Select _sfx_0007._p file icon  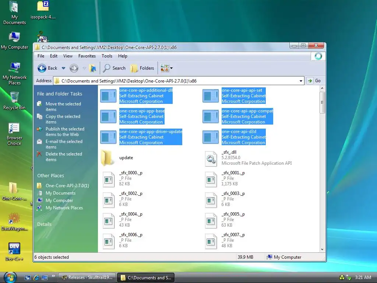211,241
